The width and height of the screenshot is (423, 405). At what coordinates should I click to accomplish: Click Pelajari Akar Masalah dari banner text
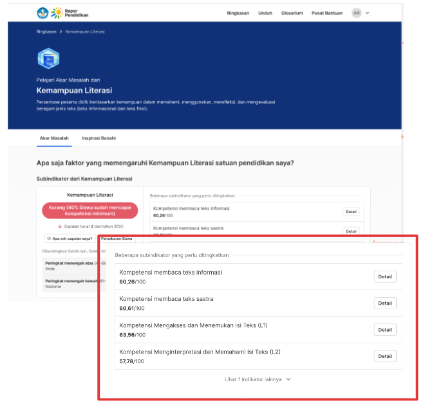(x=68, y=80)
